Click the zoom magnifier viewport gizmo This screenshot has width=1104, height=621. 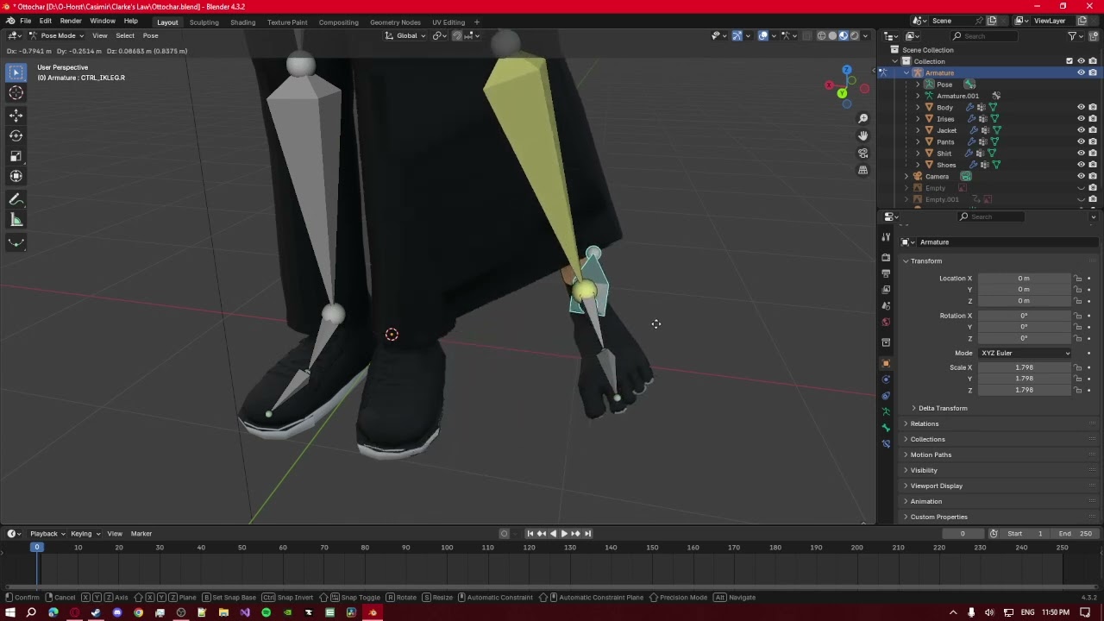[862, 118]
